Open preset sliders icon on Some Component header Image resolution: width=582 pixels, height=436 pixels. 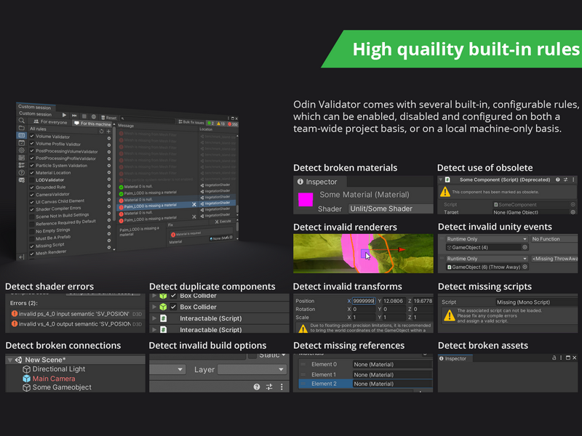(566, 179)
